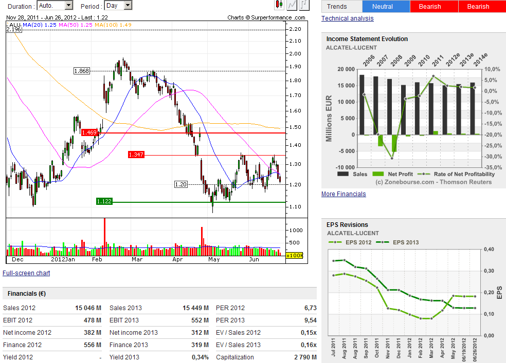Select the Neutral trend cell
Viewport: 506px width, 363px height.
tap(386, 7)
